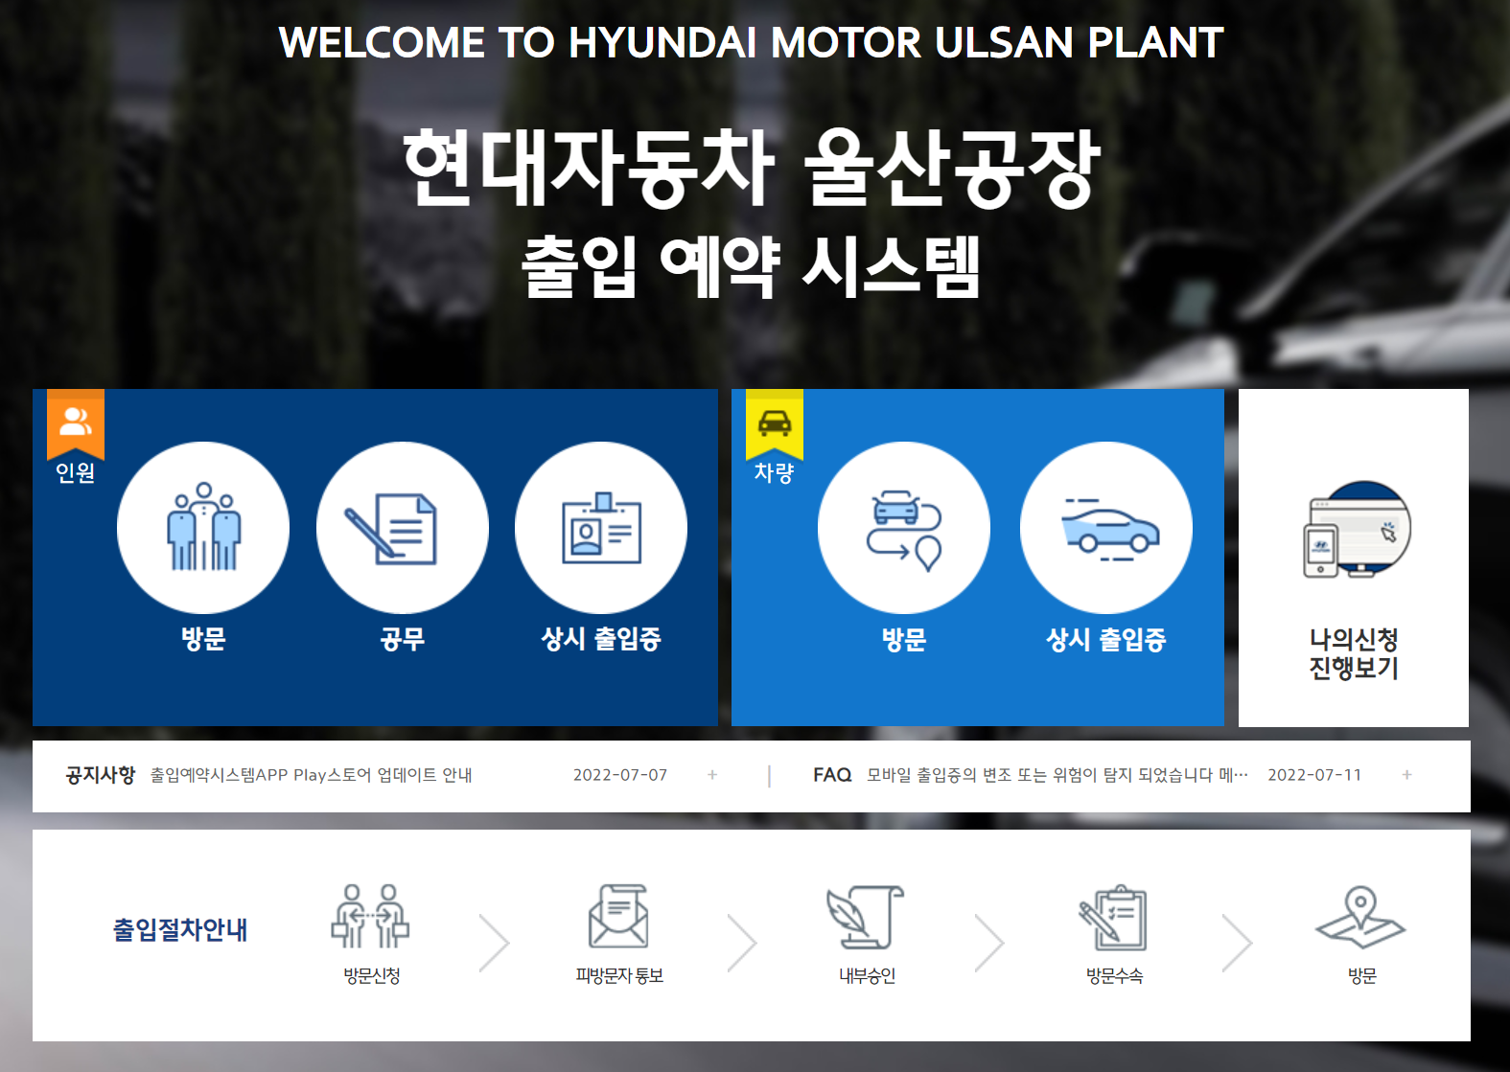This screenshot has height=1072, width=1510.
Task: Click the WELCOME TO HYUNDAI MOTOR banner text
Action: [752, 42]
